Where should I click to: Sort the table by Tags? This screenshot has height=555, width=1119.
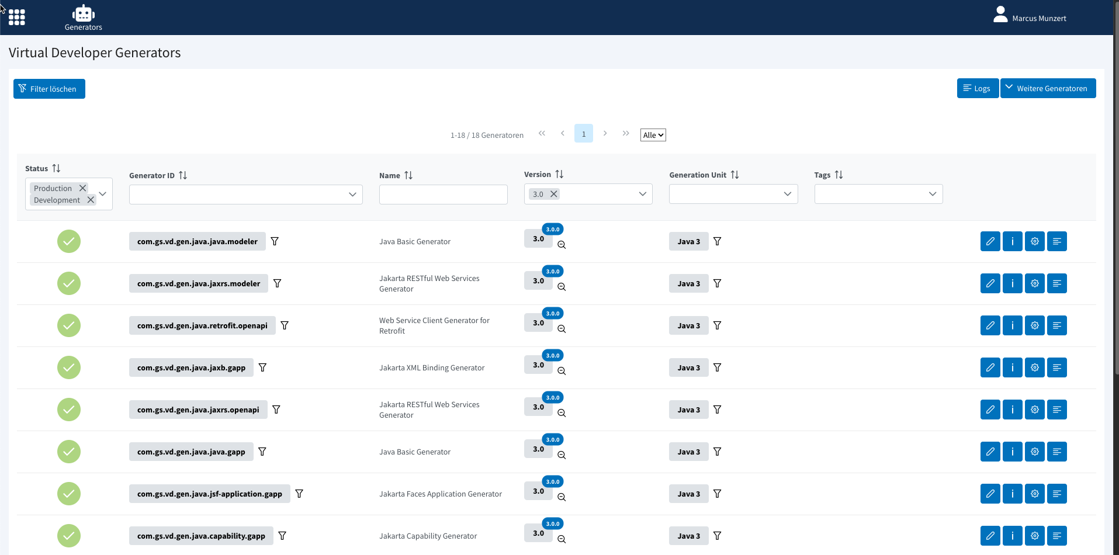(x=839, y=175)
